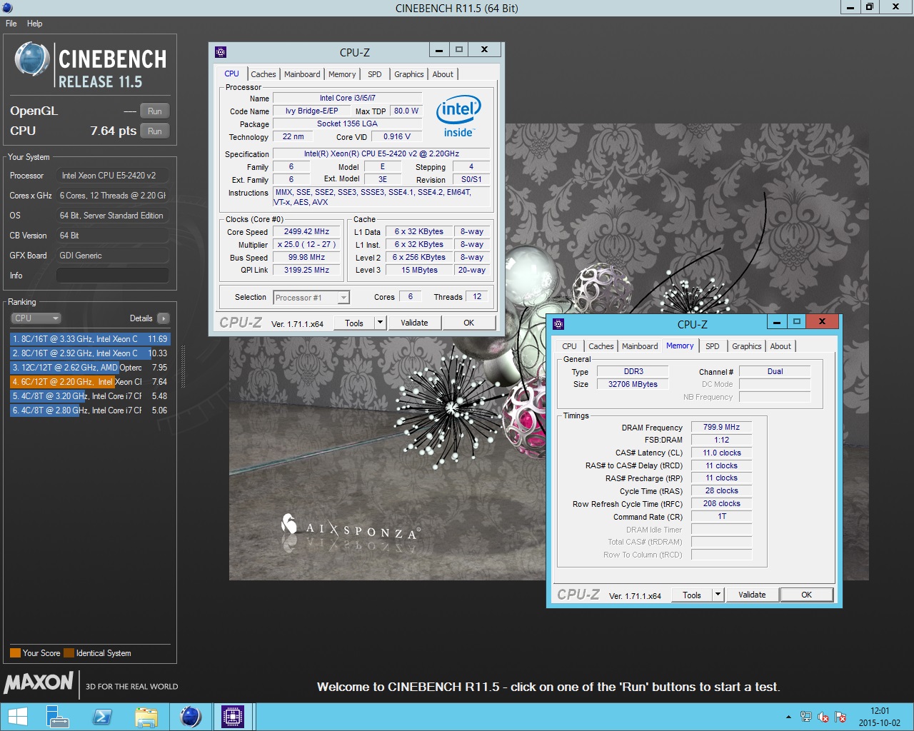
Task: Switch to About tab in the first CPU-Z window
Action: pos(443,74)
